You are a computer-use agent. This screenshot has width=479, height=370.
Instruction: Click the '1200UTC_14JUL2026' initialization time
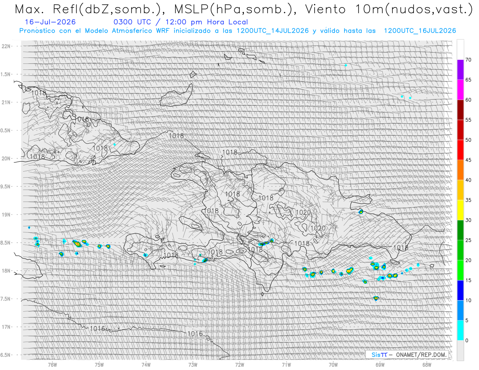pyautogui.click(x=272, y=31)
